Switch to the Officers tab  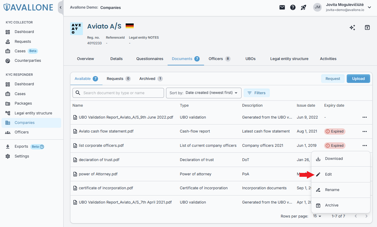(219, 59)
